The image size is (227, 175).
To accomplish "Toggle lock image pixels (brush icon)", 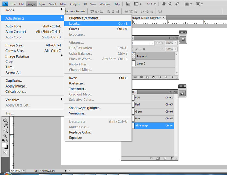I will tap(136, 49).
